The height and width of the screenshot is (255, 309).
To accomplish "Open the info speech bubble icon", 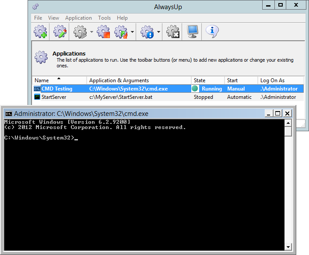I will pos(212,31).
